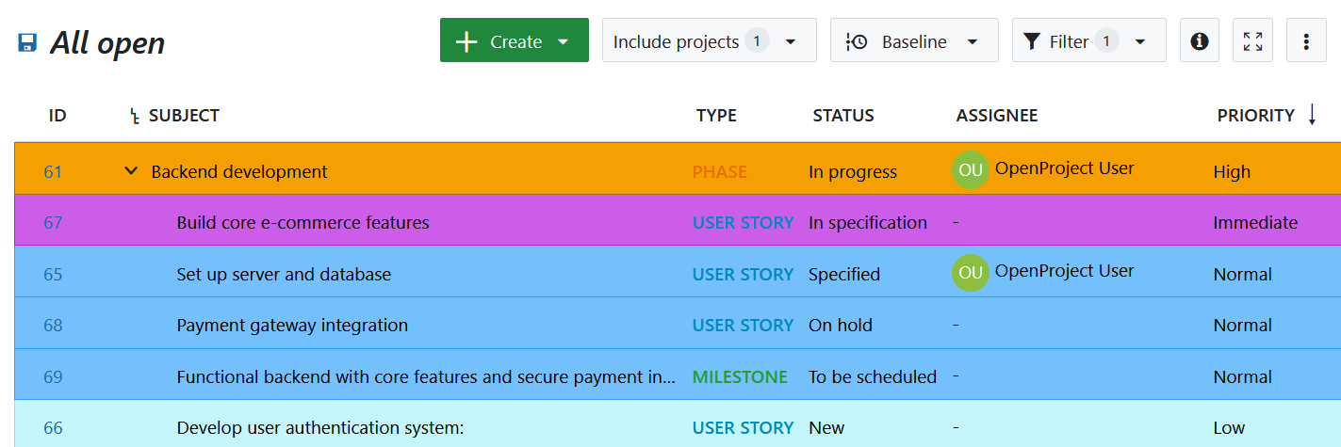Viewport: 1341px width, 447px height.
Task: Click the TYPE column header
Action: [x=716, y=116]
